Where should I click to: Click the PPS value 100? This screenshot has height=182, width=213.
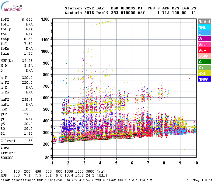pyautogui.click(x=176, y=13)
